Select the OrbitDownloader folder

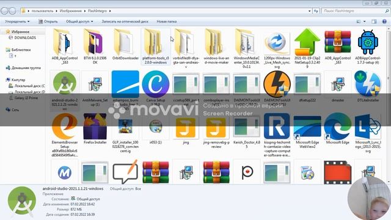125,45
